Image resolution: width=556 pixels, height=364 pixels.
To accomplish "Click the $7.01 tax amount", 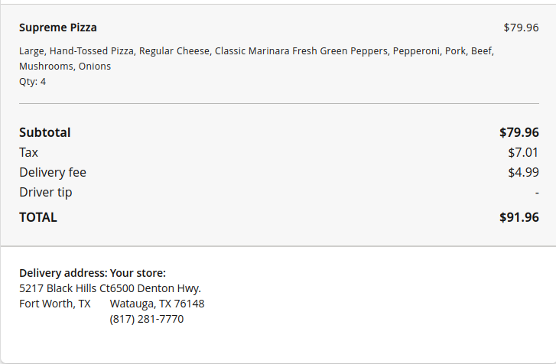I will (524, 152).
